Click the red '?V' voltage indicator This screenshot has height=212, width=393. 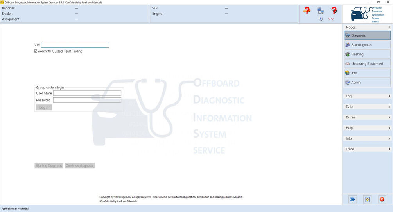331,19
